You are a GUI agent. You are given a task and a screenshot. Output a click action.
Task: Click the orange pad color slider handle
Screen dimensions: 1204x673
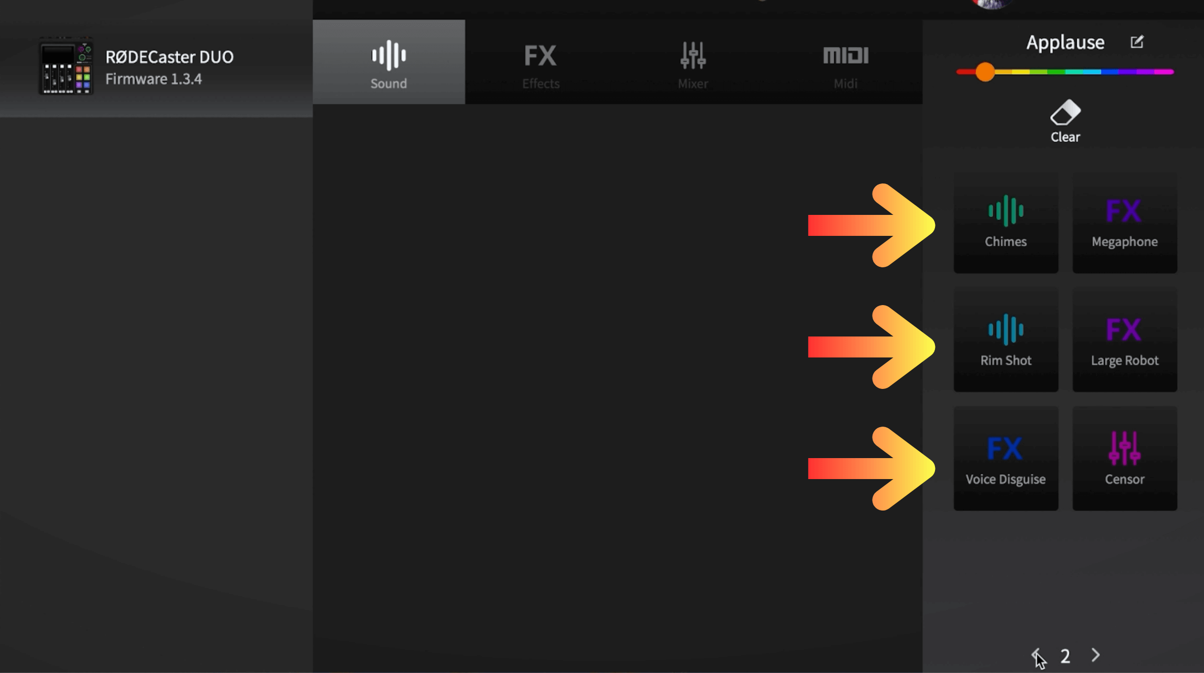(985, 72)
